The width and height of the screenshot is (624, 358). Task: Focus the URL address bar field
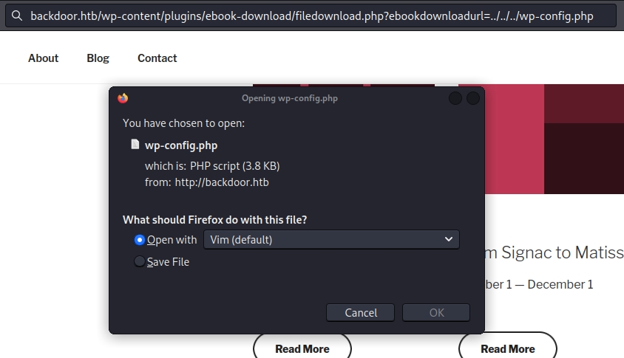coord(311,16)
